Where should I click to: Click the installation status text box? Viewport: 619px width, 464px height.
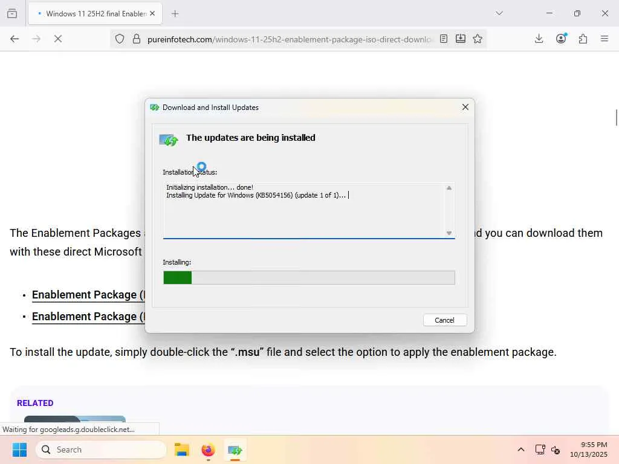pyautogui.click(x=309, y=210)
